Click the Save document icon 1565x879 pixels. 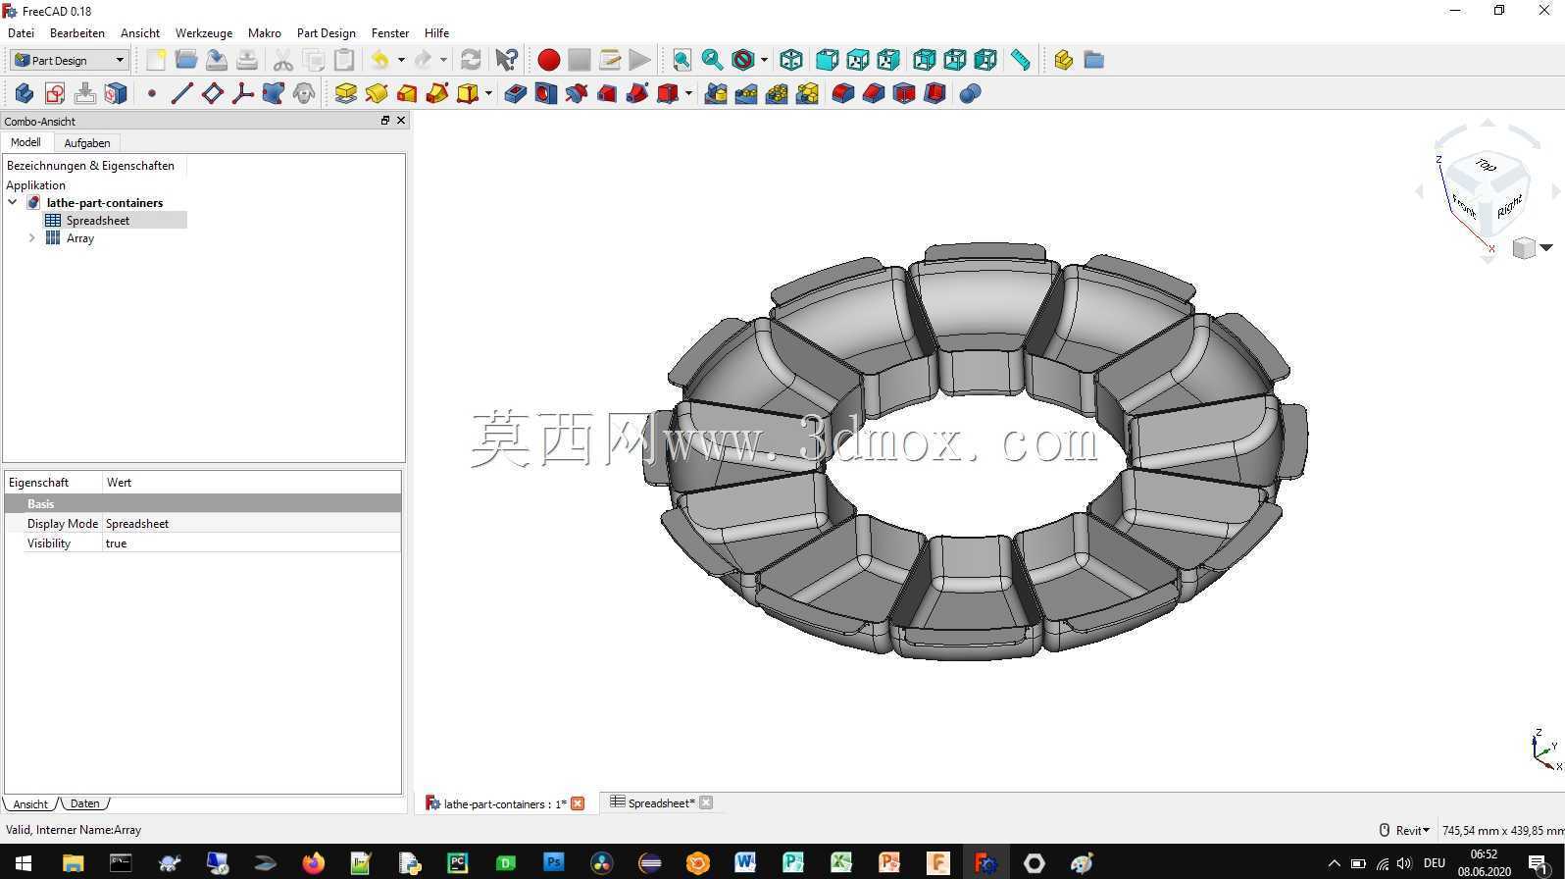217,60
